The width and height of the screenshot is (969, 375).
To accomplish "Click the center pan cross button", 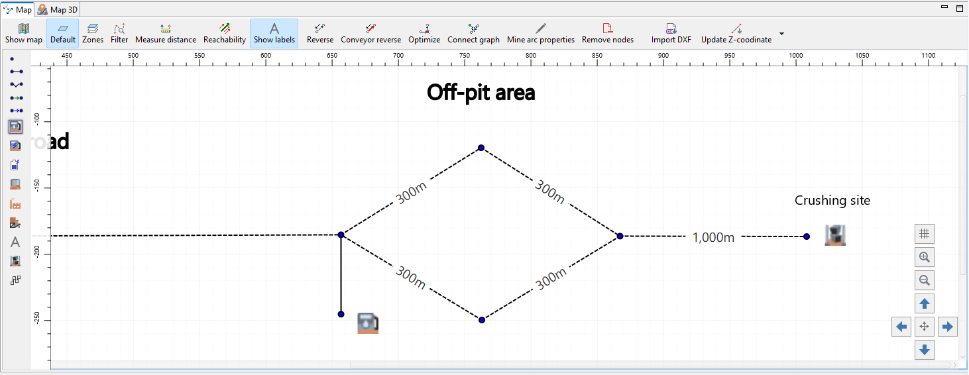I will (x=924, y=327).
